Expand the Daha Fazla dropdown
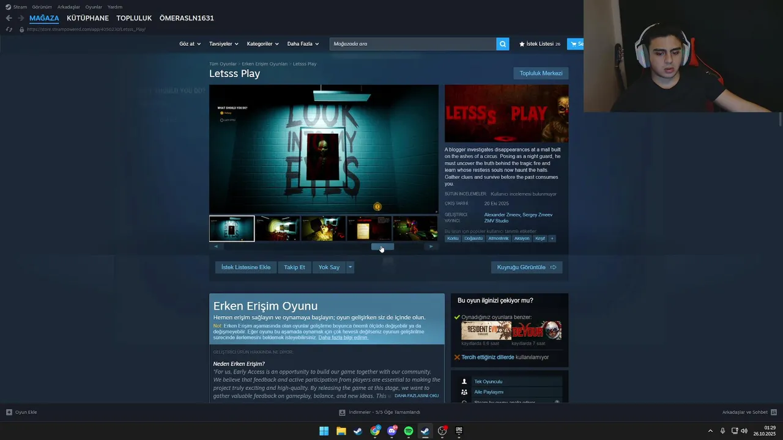783x440 pixels. 303,44
